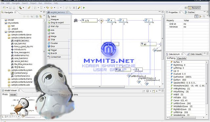Toggle Show Categories in Properties toolbar

(197, 16)
